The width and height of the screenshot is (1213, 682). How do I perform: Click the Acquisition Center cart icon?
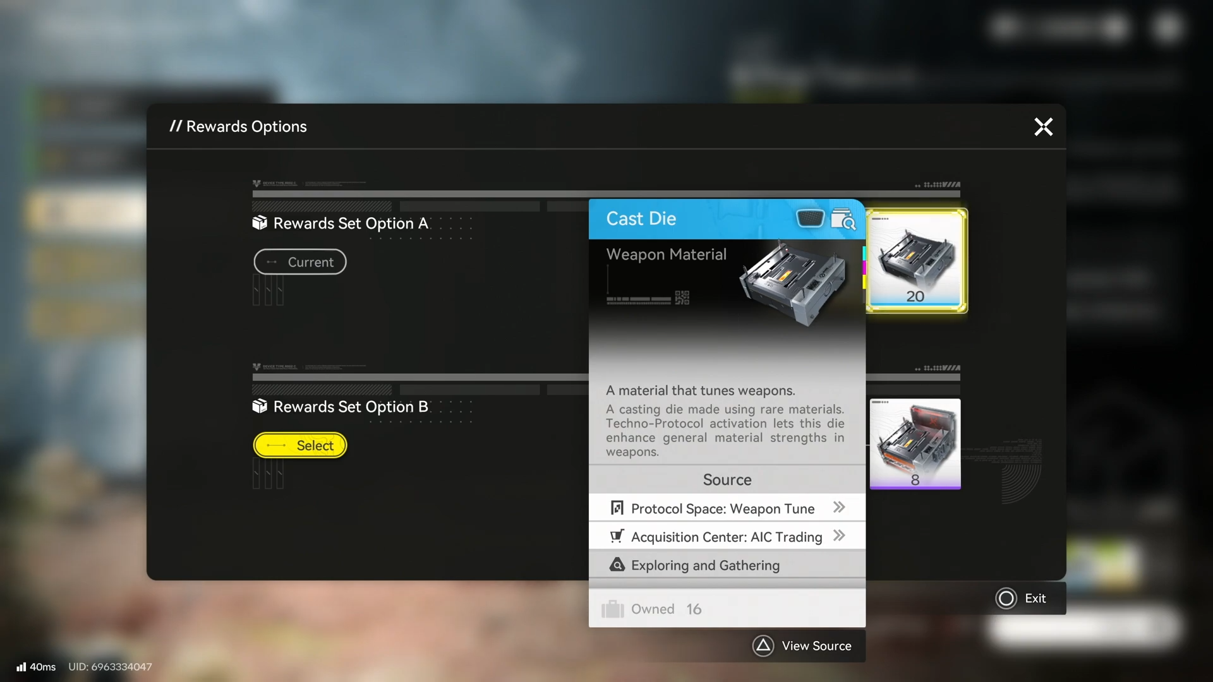[x=617, y=537]
